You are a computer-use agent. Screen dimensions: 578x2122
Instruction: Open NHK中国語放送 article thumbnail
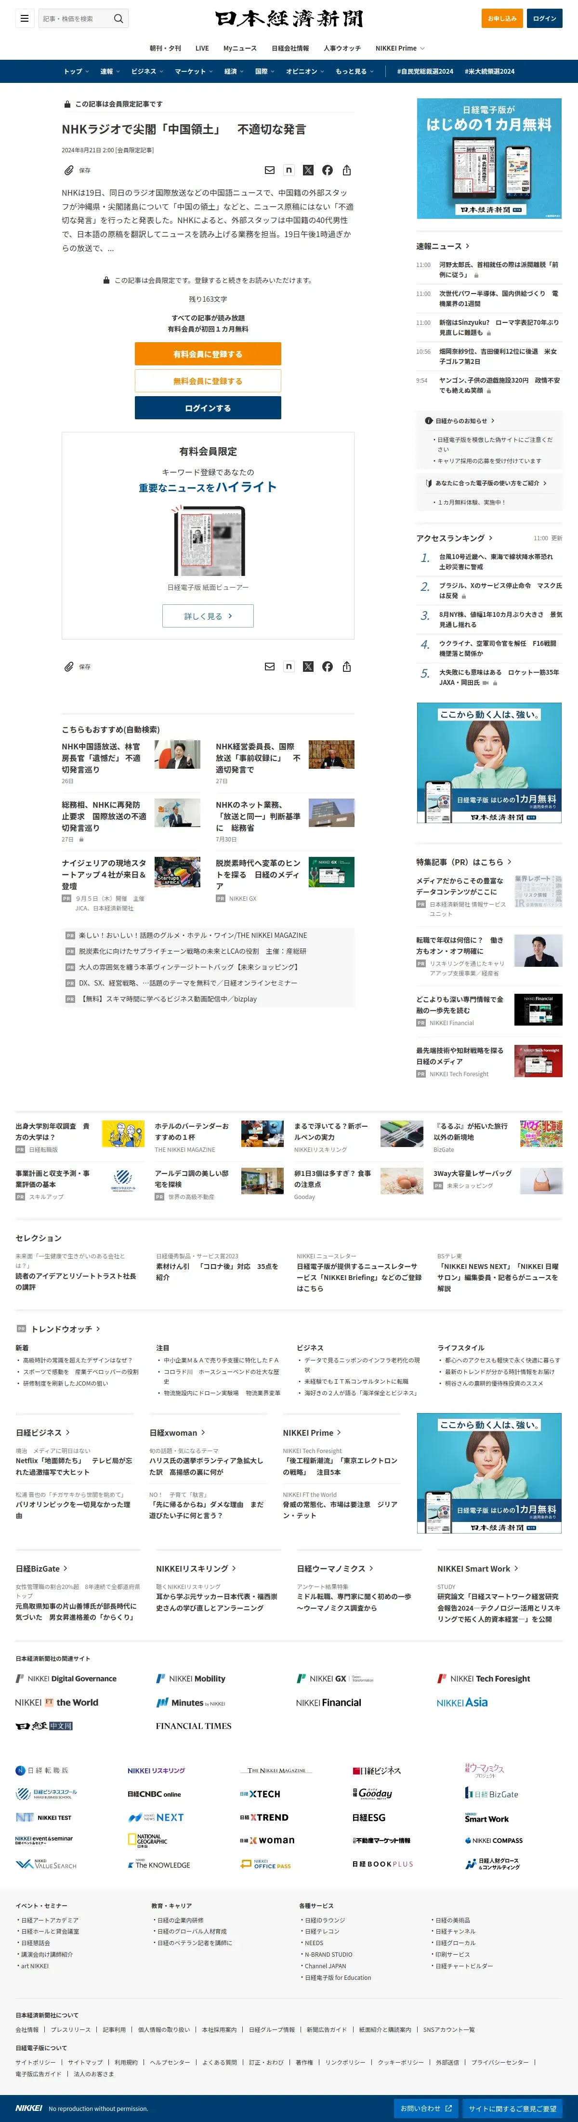[x=177, y=755]
